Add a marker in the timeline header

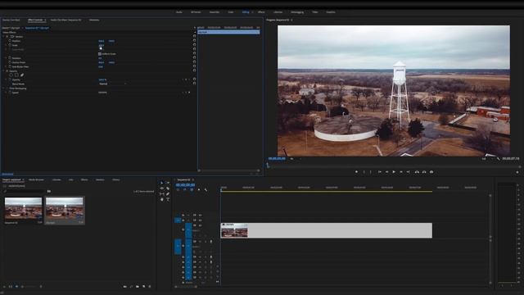pos(199,190)
